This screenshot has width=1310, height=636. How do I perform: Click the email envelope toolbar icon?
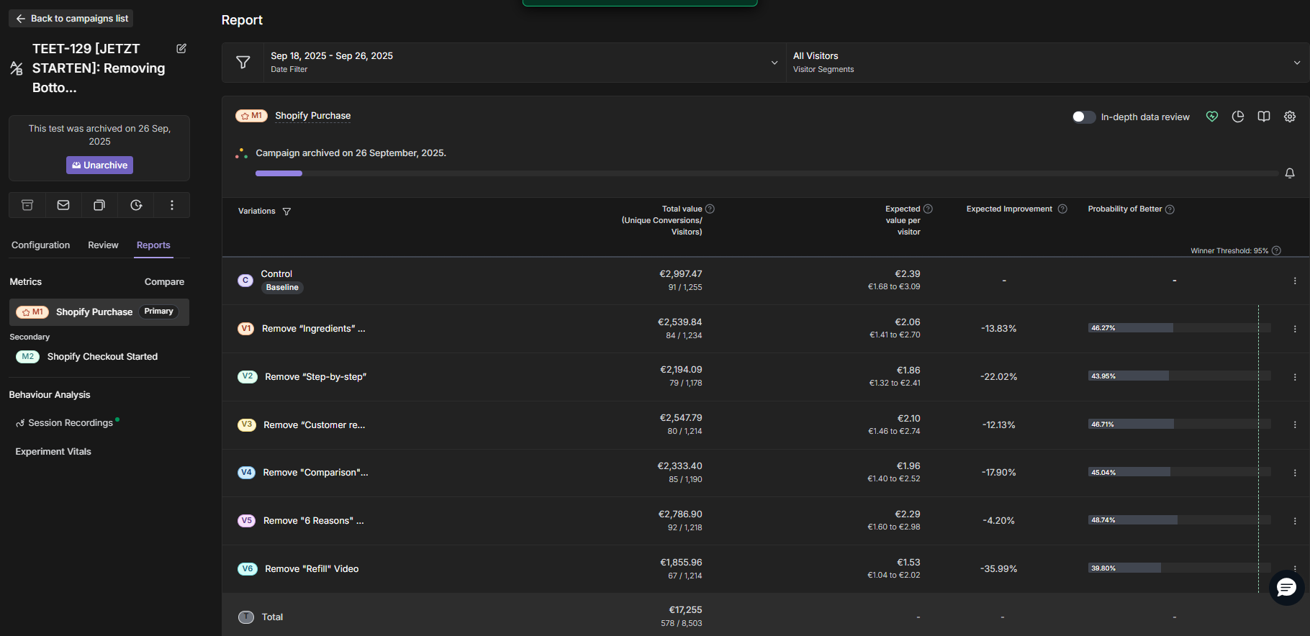coord(63,205)
